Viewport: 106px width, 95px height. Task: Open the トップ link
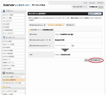tap(85, 3)
